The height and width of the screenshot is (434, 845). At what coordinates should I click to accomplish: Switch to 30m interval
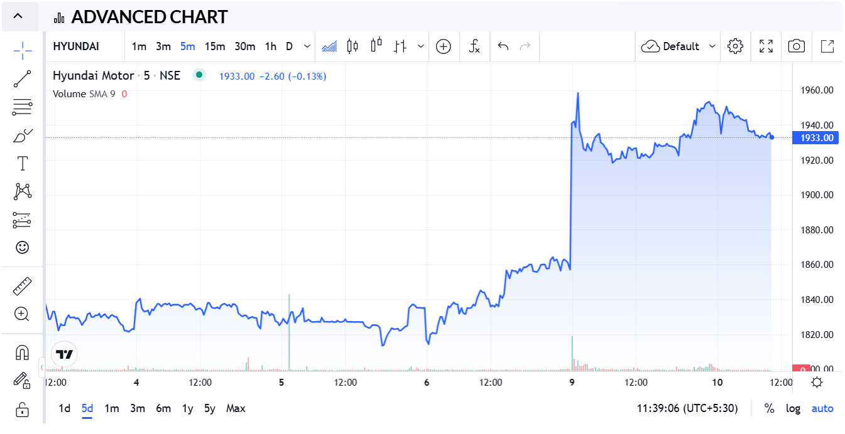(245, 46)
